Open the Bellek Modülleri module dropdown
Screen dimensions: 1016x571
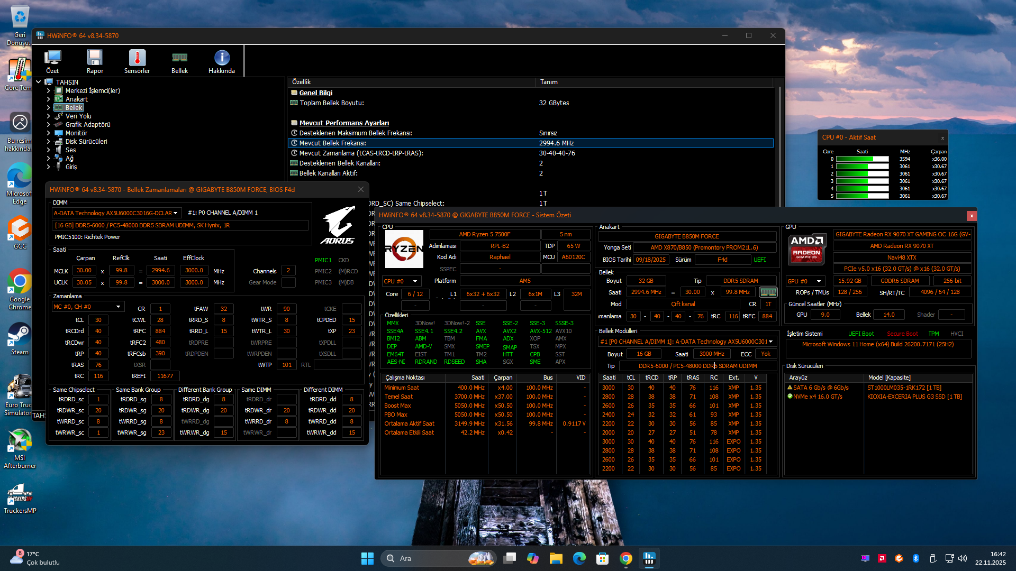coord(687,342)
